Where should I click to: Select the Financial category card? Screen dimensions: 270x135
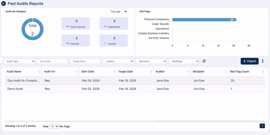pos(76,41)
